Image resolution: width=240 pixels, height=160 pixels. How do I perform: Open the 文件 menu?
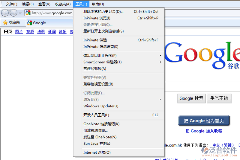tap(11, 4)
